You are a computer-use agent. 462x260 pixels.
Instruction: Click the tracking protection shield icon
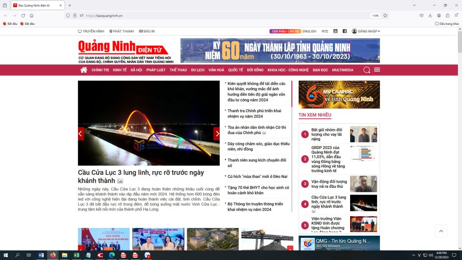(x=68, y=16)
